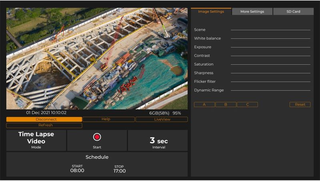Adjust the Sharpness setting line

click(x=271, y=73)
